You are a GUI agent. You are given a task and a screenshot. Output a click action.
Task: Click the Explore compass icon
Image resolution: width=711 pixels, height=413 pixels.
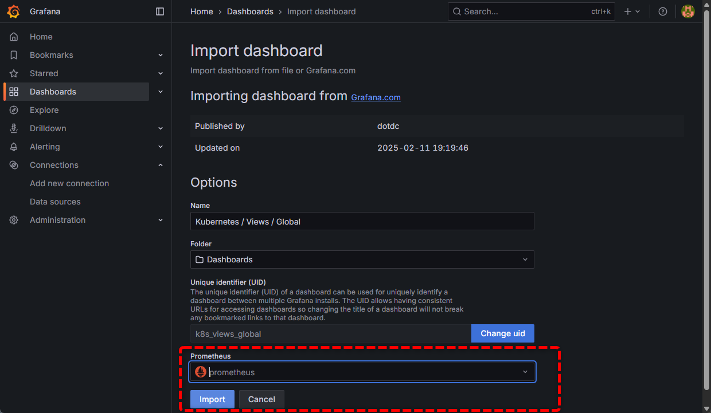click(x=14, y=110)
